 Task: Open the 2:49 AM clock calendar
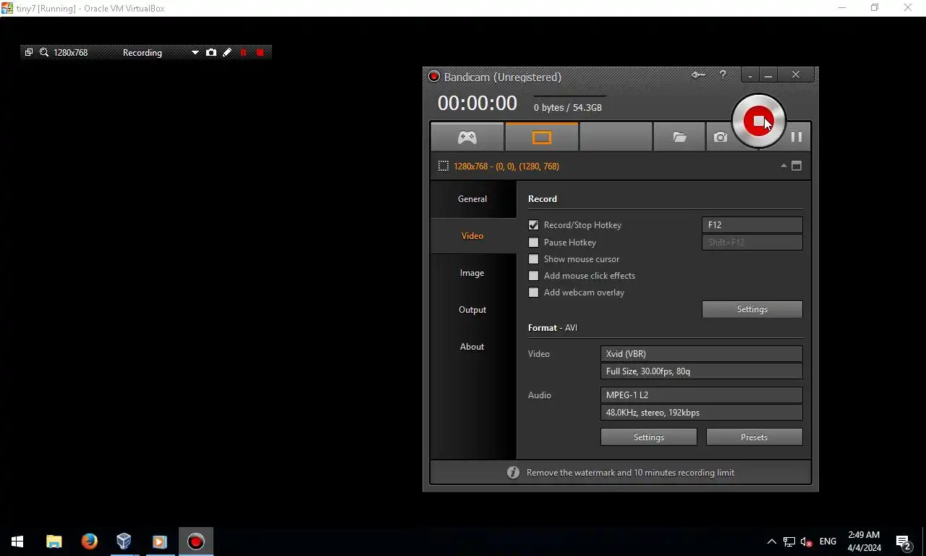pyautogui.click(x=864, y=542)
